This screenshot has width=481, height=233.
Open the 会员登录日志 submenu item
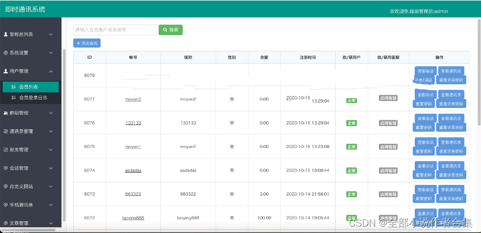(30, 98)
